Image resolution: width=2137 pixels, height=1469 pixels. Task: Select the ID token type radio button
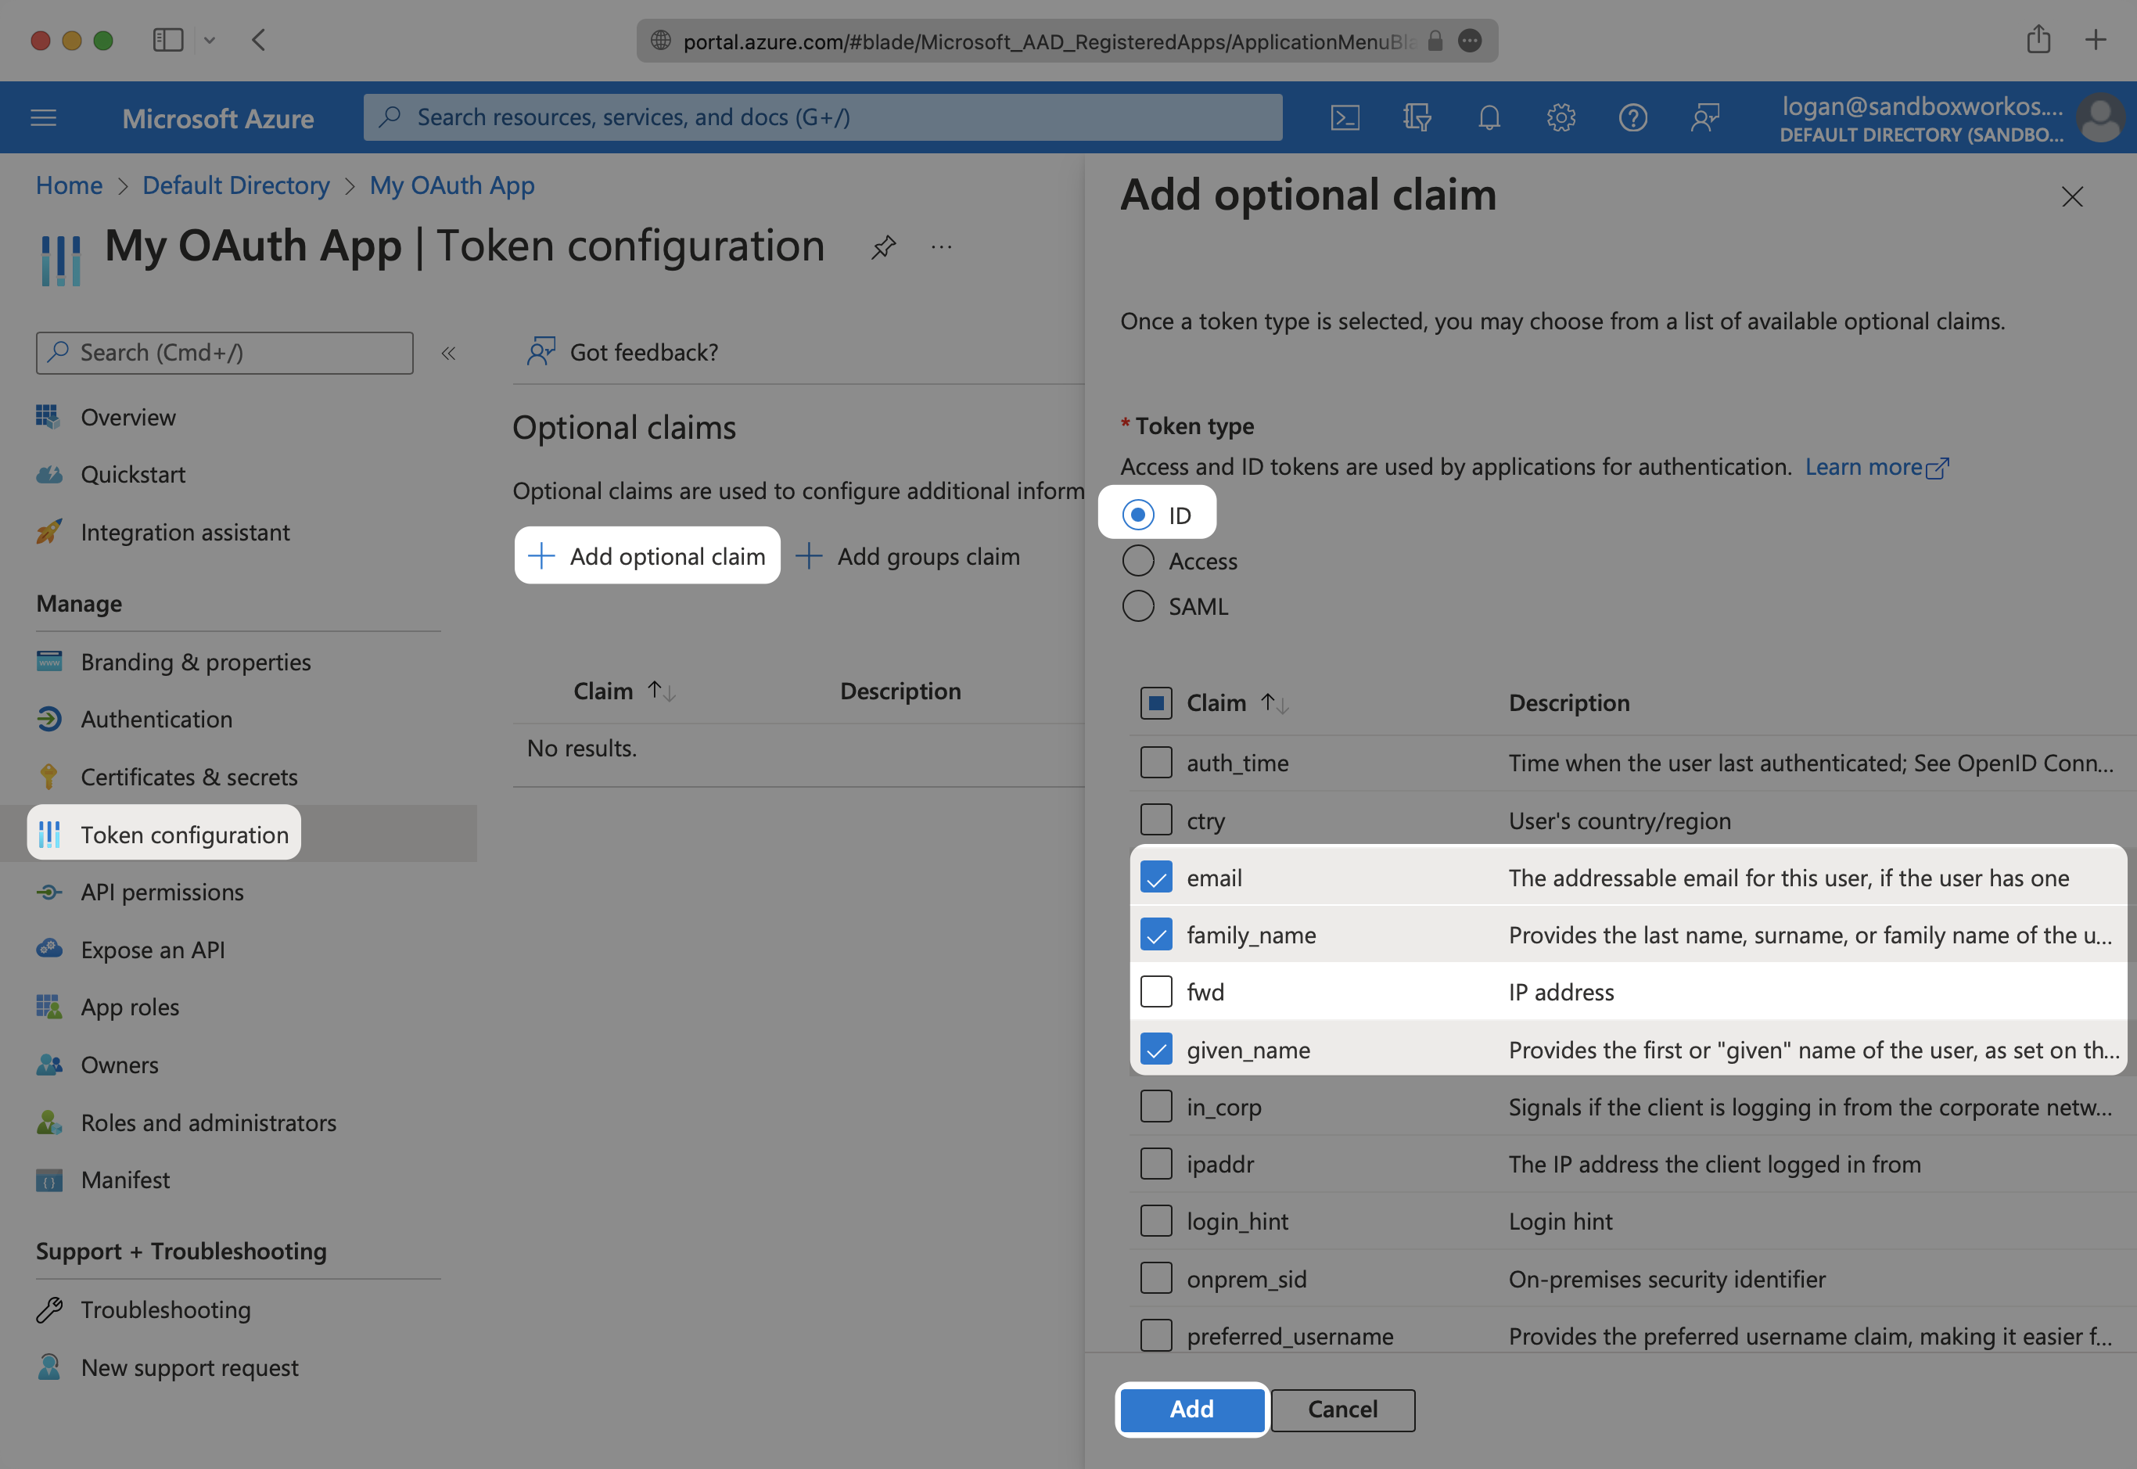pos(1137,513)
